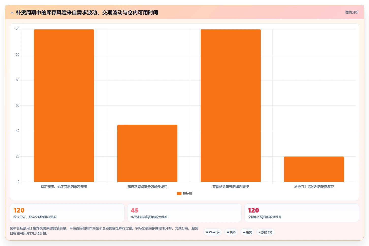Click x-axis label 稳定需求、稳定交期的缓冲需求

[64, 186]
